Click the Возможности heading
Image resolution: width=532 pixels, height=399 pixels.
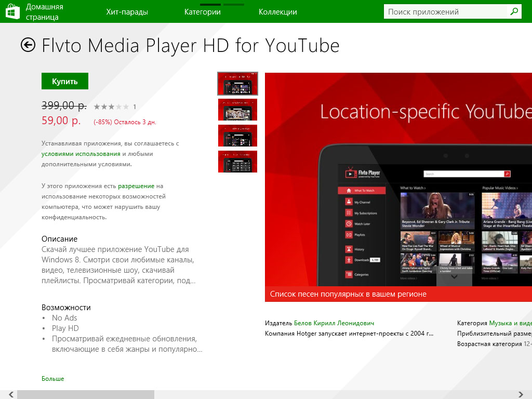tap(66, 308)
